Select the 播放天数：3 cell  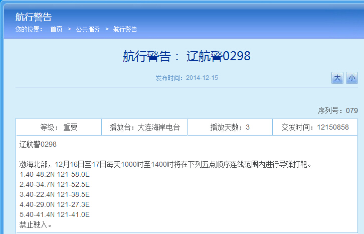[x=230, y=127]
